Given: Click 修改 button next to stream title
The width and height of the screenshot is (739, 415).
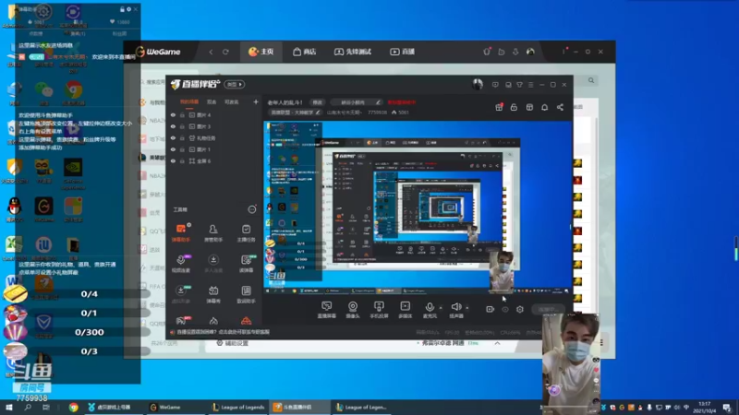Looking at the screenshot, I should [x=317, y=102].
